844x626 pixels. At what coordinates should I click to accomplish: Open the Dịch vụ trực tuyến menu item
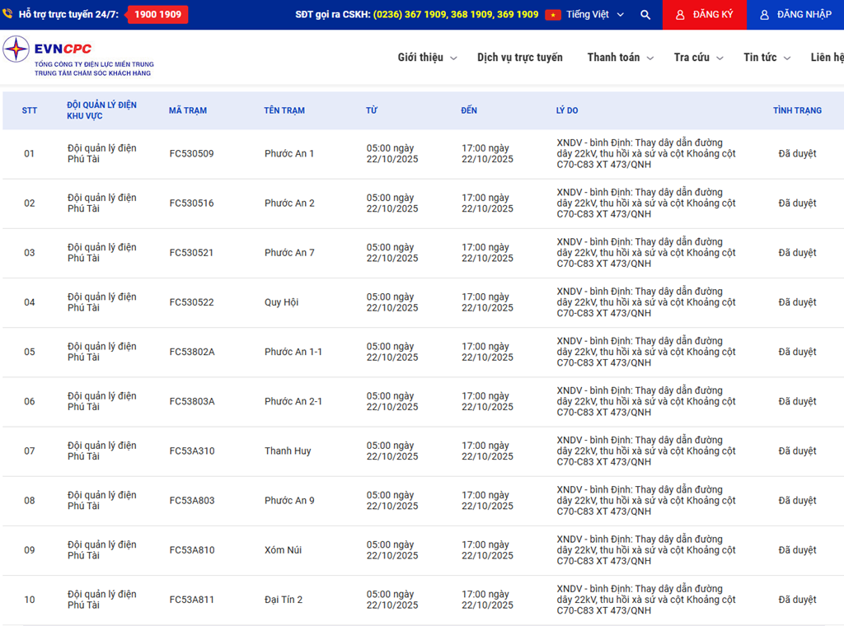(x=519, y=58)
